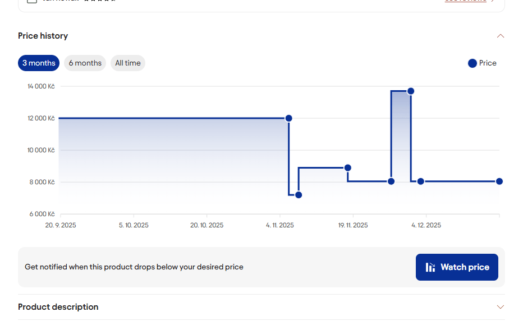Click data point near 19. 11. 2025
Image resolution: width=523 pixels, height=326 pixels.
(x=348, y=167)
